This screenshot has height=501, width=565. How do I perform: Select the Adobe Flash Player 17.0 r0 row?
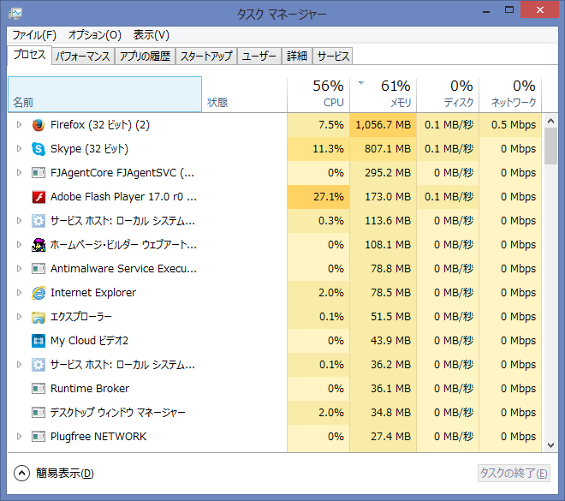pos(274,197)
